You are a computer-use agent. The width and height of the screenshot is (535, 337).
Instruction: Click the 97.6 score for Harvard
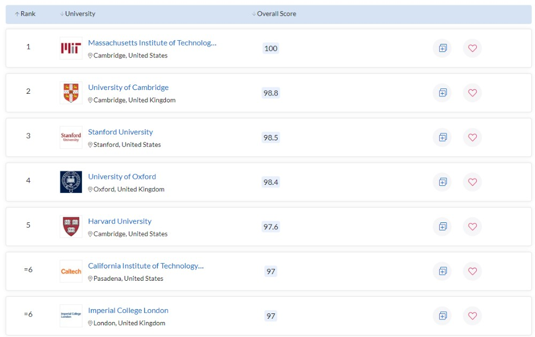pos(271,227)
